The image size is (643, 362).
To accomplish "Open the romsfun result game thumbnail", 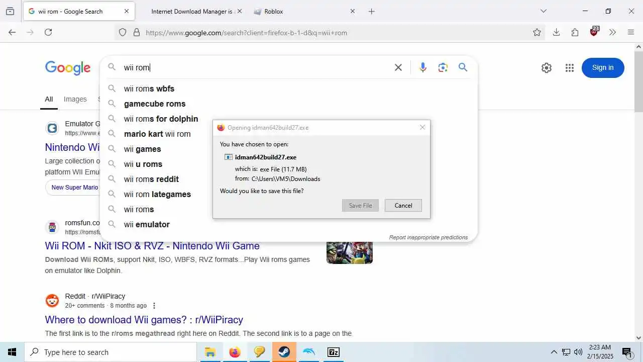I will [350, 253].
